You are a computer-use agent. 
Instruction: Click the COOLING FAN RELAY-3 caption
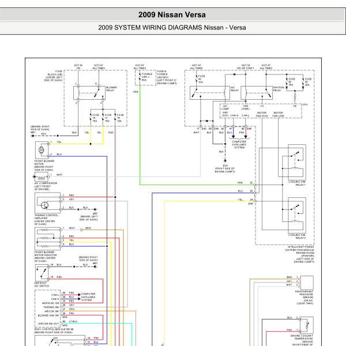point(297,236)
